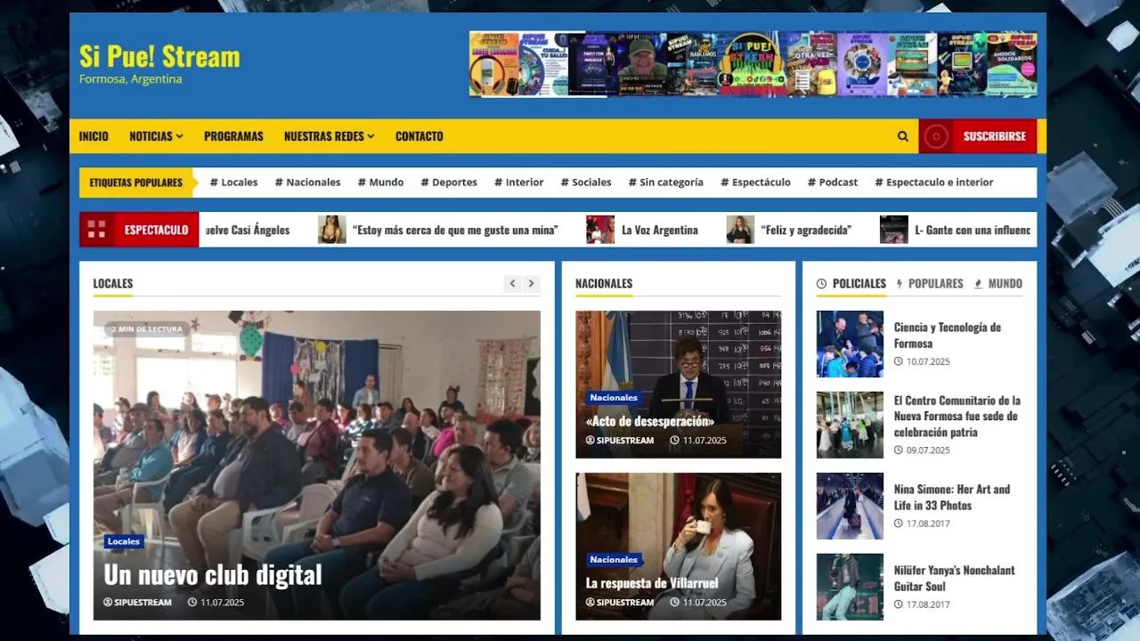Image resolution: width=1140 pixels, height=641 pixels.
Task: Click author icon under La respuesta de Villarruel
Action: coord(590,603)
